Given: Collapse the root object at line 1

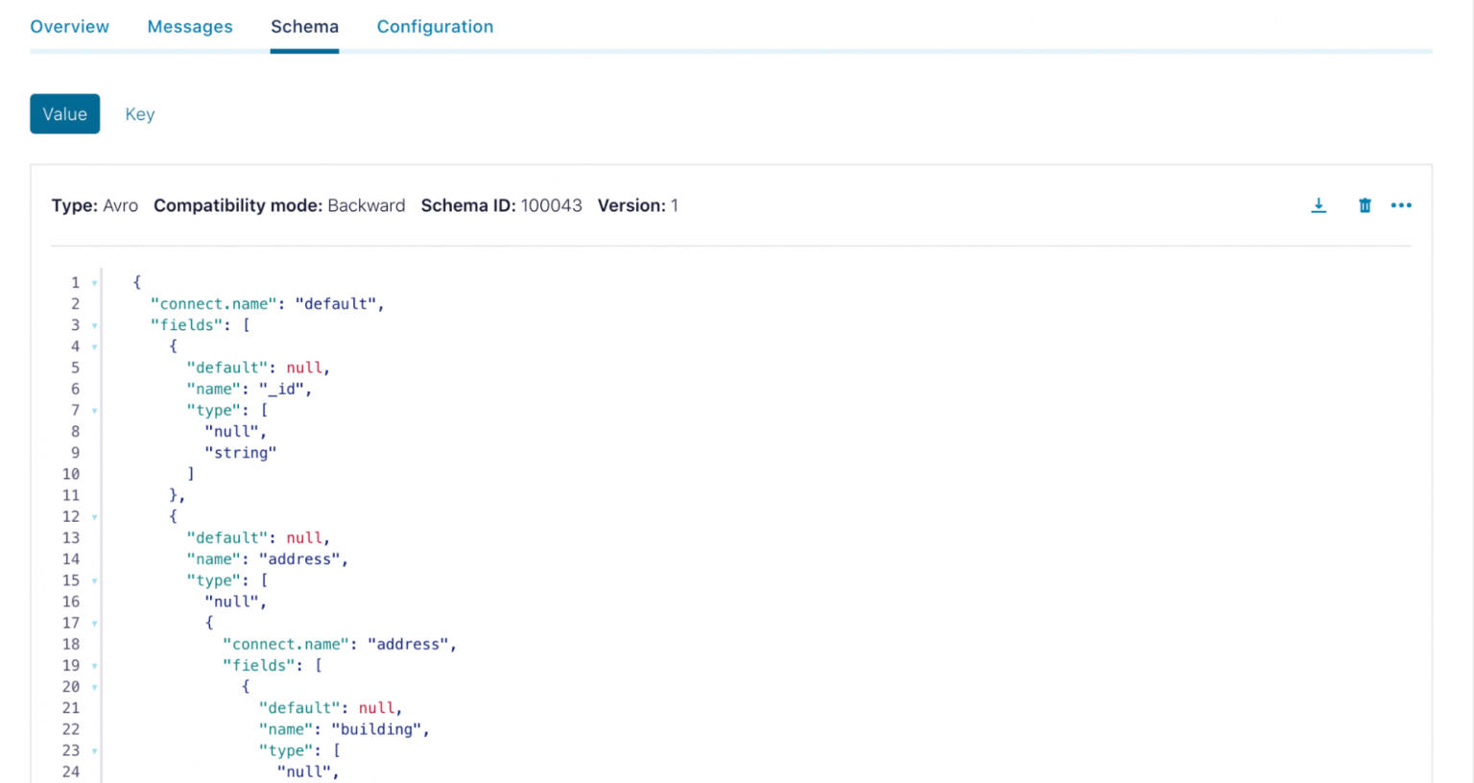Looking at the screenshot, I should point(94,283).
